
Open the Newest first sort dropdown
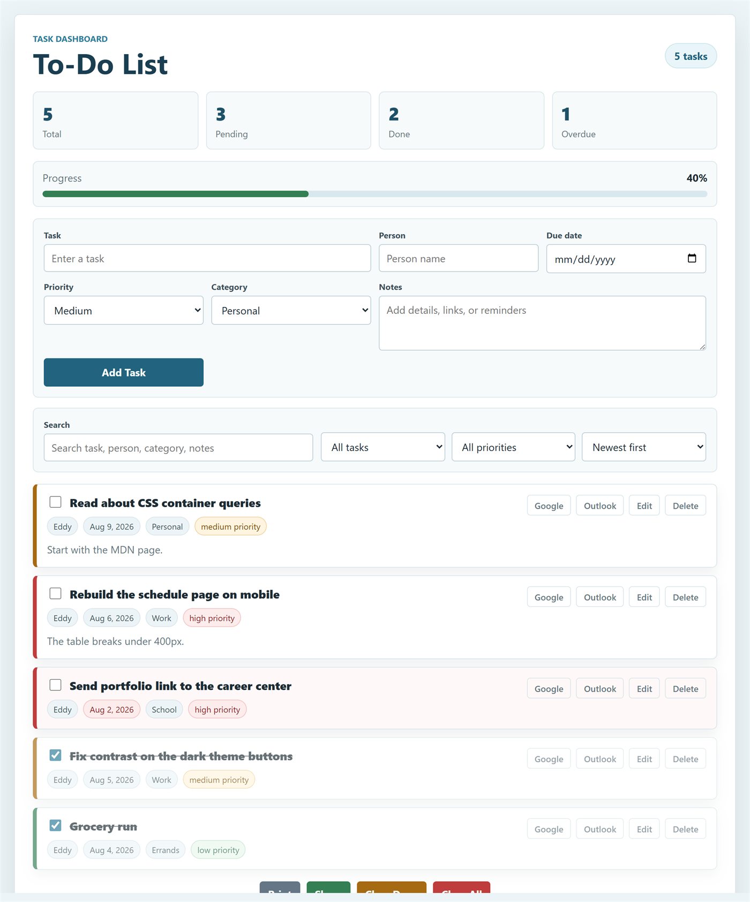[644, 447]
